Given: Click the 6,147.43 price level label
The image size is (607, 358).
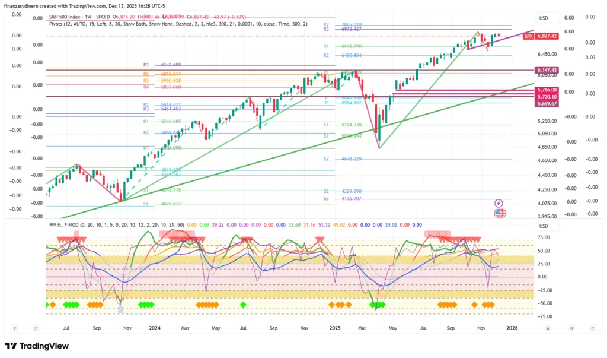Looking at the screenshot, I should click(547, 70).
